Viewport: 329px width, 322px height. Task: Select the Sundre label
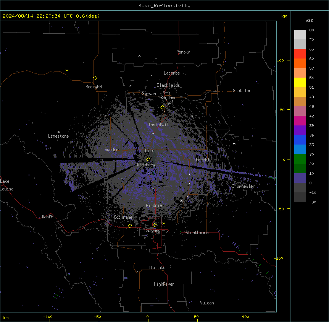point(111,150)
